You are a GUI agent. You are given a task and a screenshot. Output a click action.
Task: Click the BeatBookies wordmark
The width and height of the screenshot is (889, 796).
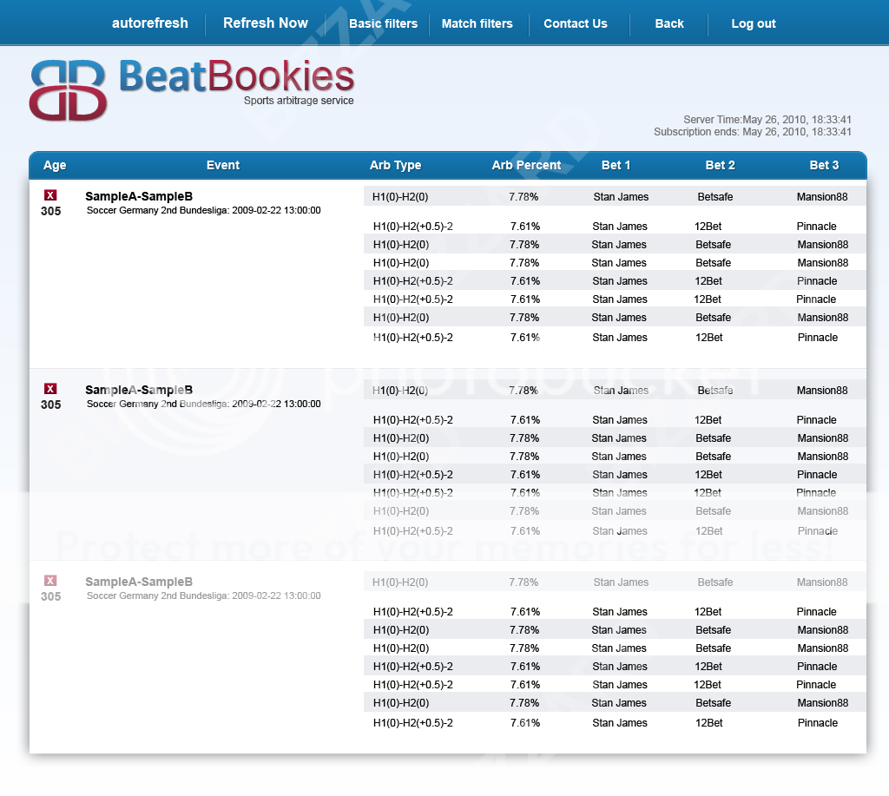236,76
